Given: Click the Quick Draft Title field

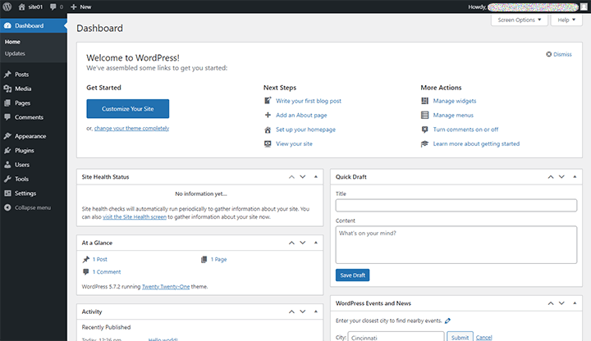Looking at the screenshot, I should 456,205.
